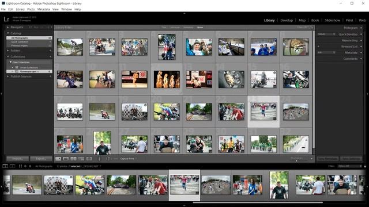Switch to the Develop module

287,21
